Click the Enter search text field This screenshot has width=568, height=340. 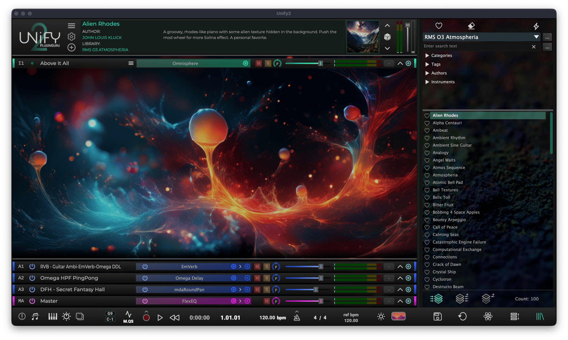(x=476, y=46)
